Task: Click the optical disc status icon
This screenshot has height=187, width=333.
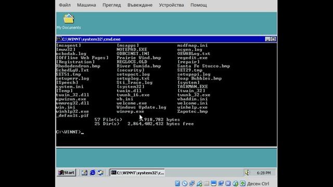Action: click(185, 183)
